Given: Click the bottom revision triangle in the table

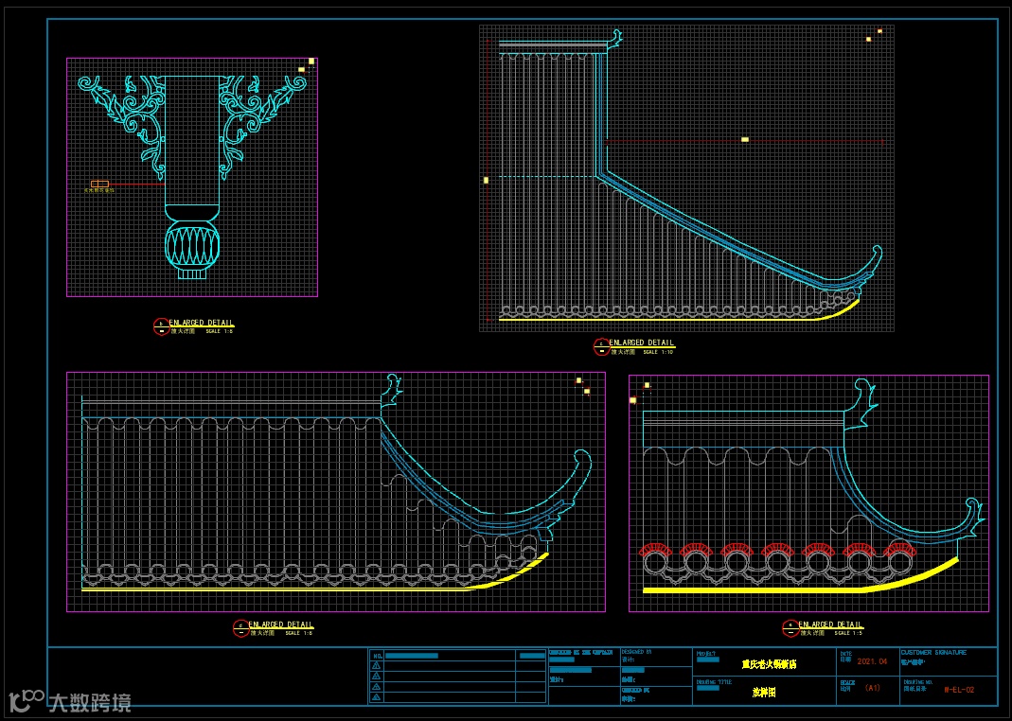Looking at the screenshot, I should tap(377, 697).
